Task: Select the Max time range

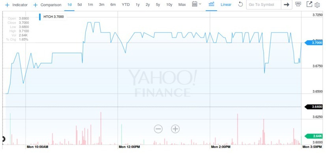Action: [182, 5]
